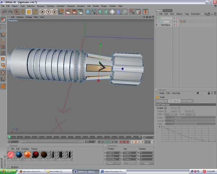The height and width of the screenshot is (174, 217).
Task: Open coordinates Object dropdown
Action: pyautogui.click(x=113, y=163)
